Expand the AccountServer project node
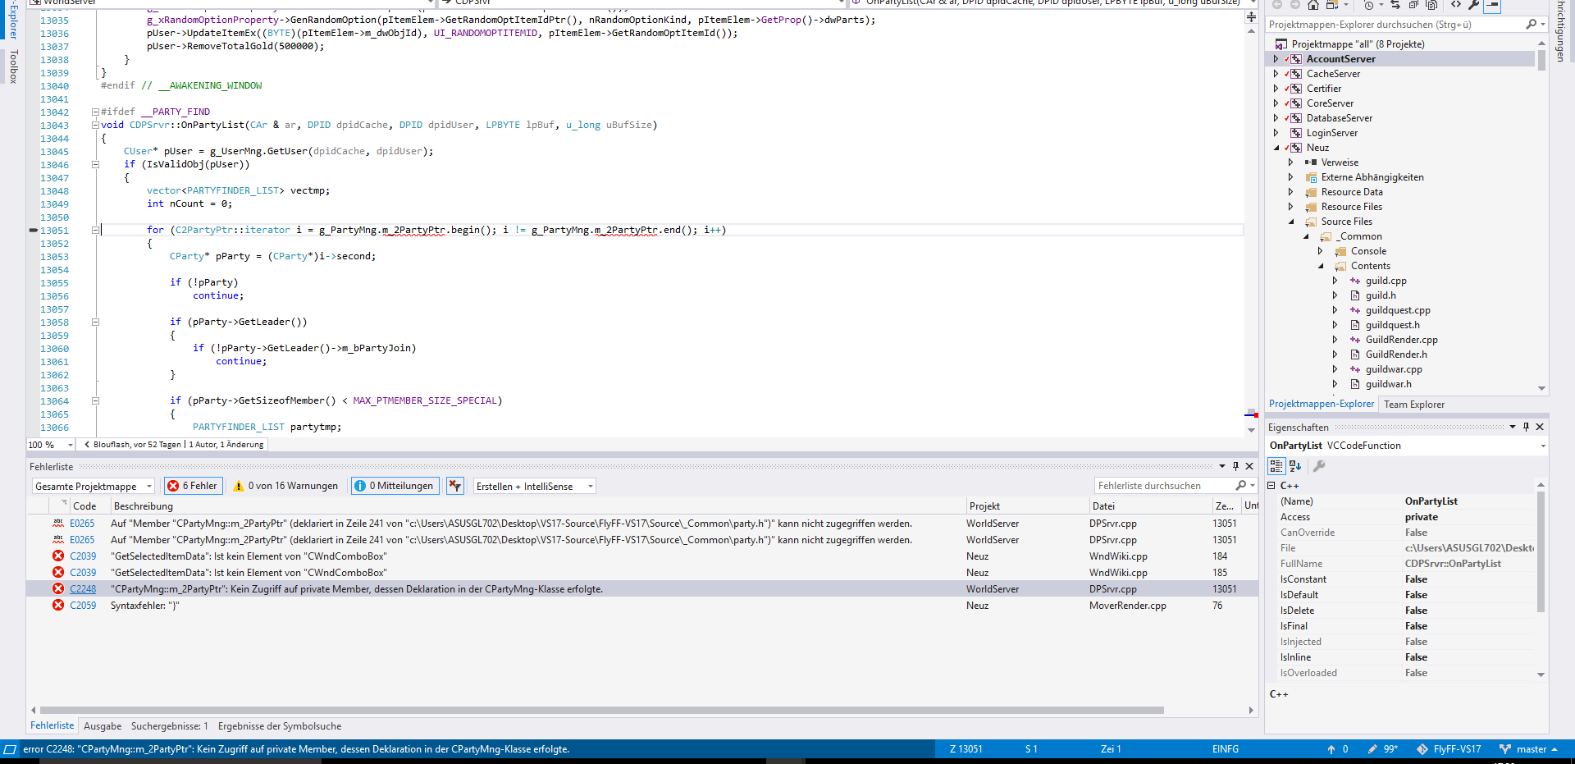 click(x=1276, y=59)
